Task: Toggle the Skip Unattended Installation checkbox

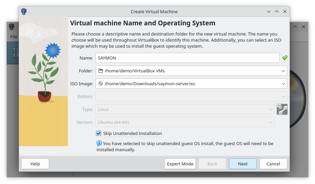Action: (99, 133)
